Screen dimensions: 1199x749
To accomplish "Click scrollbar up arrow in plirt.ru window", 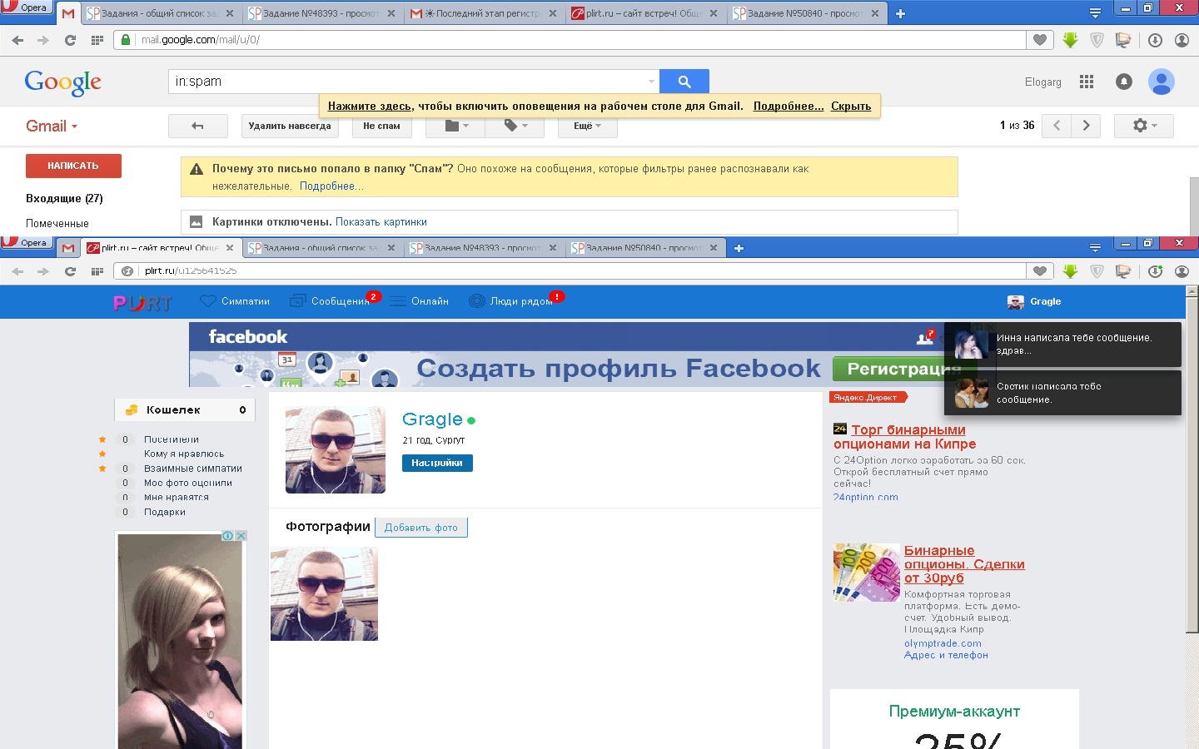I will tap(1192, 292).
